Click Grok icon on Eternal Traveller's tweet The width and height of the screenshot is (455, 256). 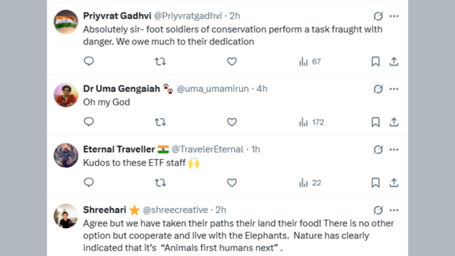tap(378, 149)
